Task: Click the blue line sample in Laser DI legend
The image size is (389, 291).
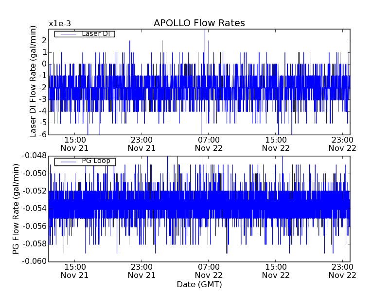Action: click(66, 34)
